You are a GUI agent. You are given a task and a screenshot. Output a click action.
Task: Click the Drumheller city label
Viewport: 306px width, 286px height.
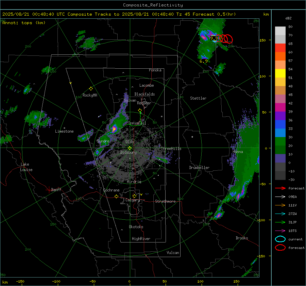199,168
